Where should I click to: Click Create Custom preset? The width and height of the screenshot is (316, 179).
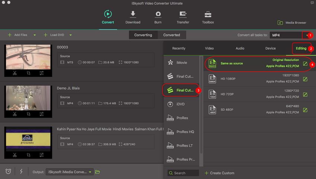tap(219, 173)
